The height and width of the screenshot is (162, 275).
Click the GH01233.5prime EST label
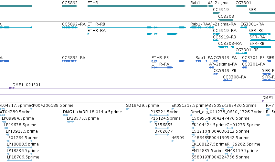(243, 125)
